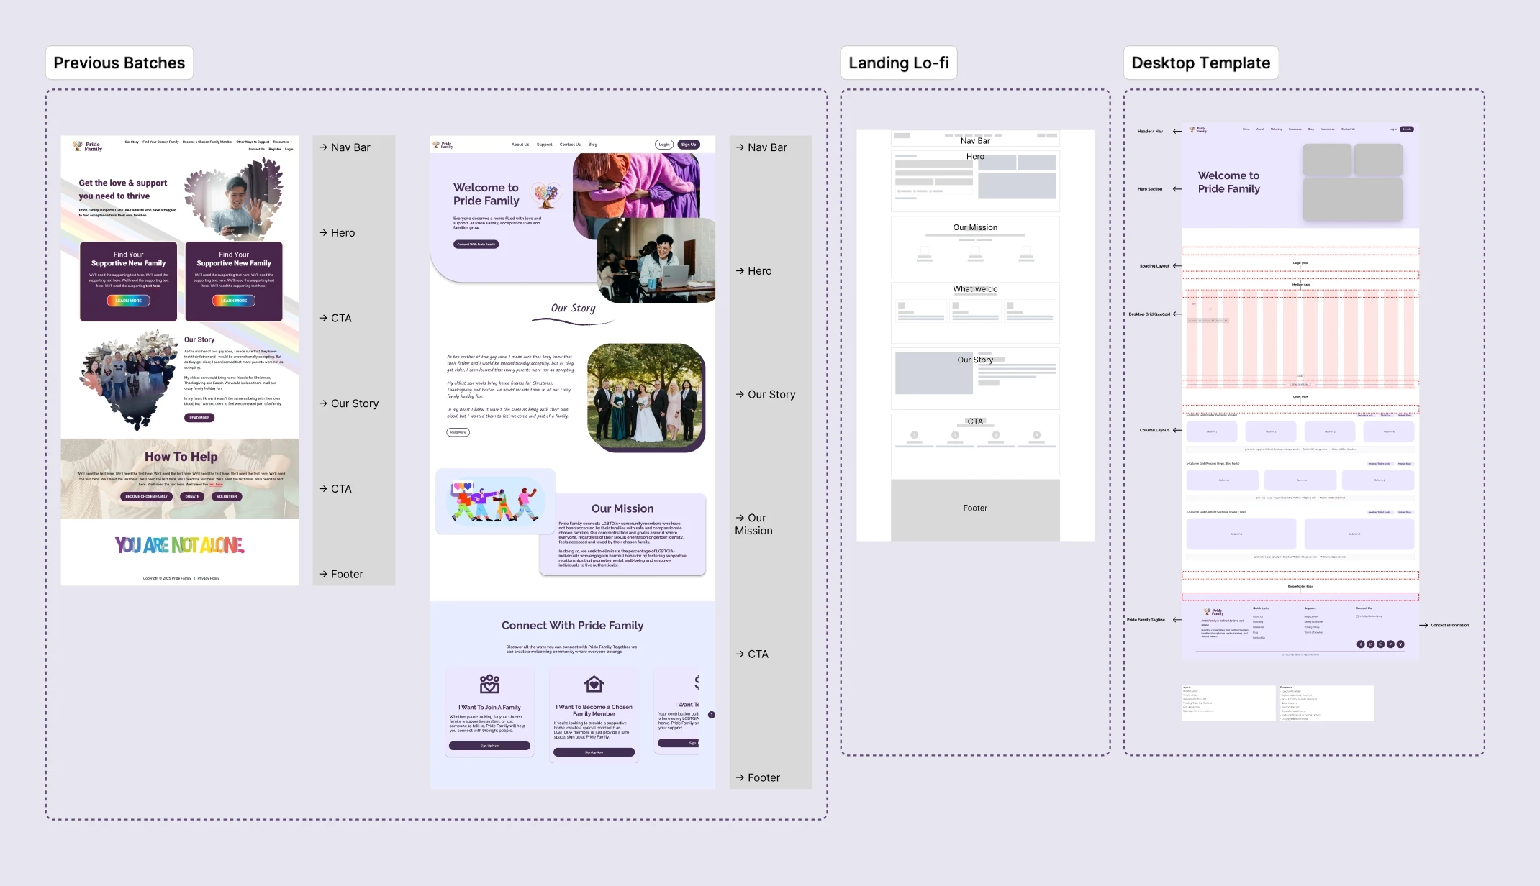Click the Sign Up button in the hi-fi navbar
Image resolution: width=1540 pixels, height=886 pixels.
pyautogui.click(x=688, y=144)
